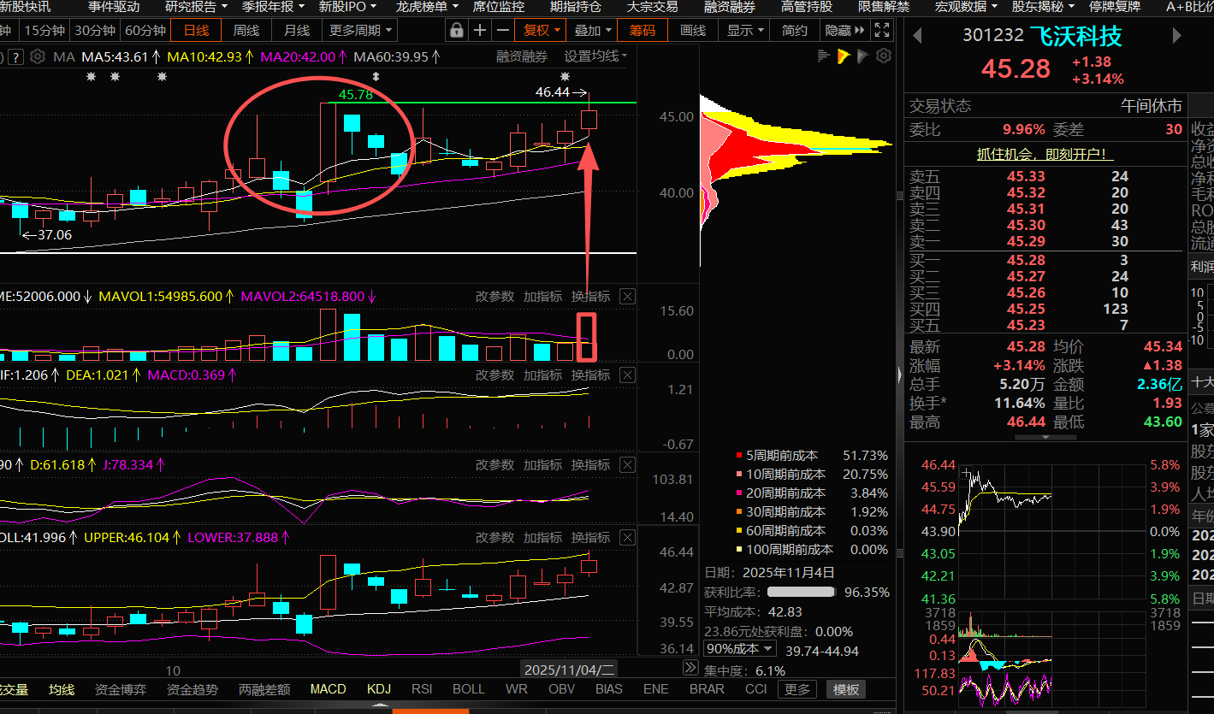Click 融资融券 label above the chart

coord(522,56)
